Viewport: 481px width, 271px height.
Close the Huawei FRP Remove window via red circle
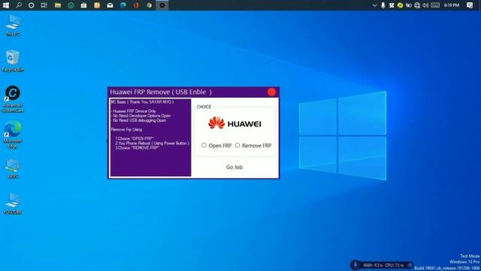pyautogui.click(x=271, y=92)
